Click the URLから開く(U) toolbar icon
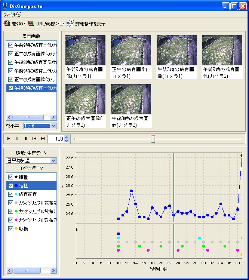 [x=31, y=24]
